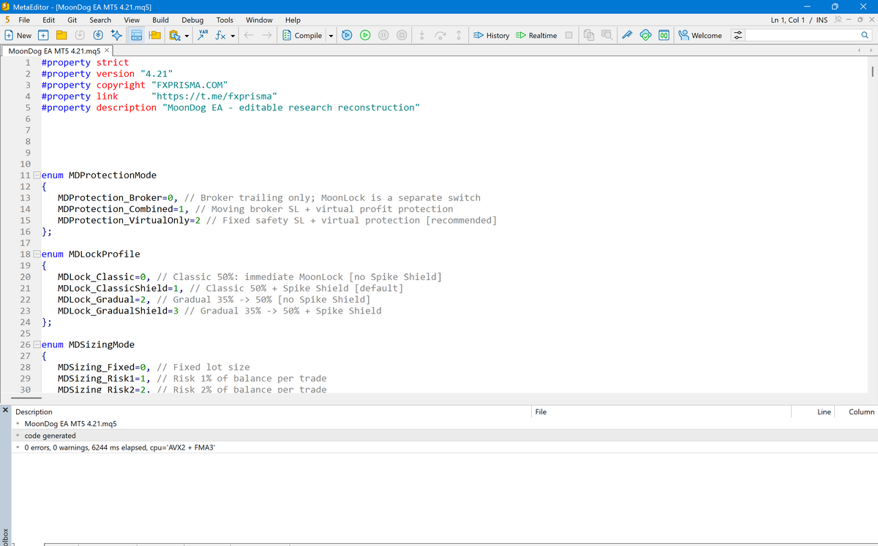This screenshot has width=878, height=546.
Task: Open search options sliders icon
Action: tap(738, 35)
